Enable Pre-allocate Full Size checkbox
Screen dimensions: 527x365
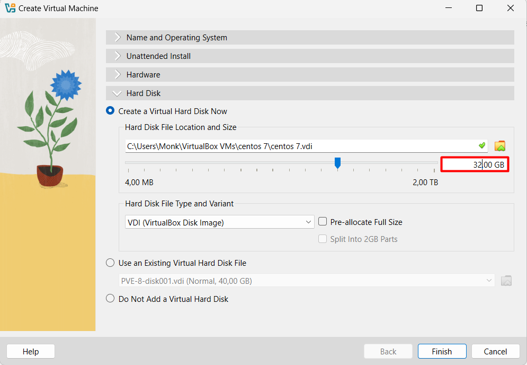coord(322,222)
